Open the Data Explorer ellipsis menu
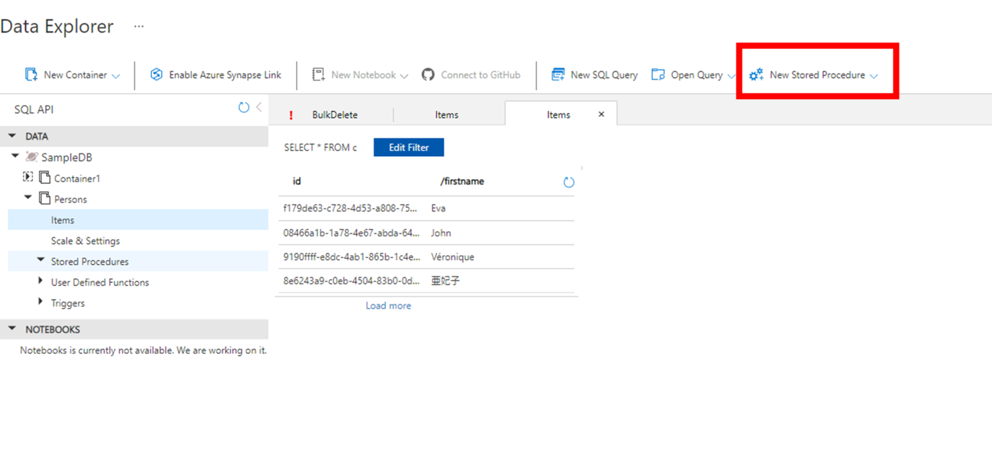The height and width of the screenshot is (459, 992). pos(139,26)
